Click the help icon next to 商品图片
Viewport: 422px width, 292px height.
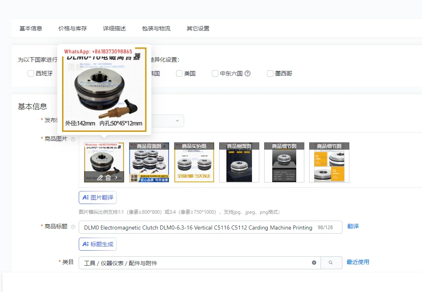[73, 139]
